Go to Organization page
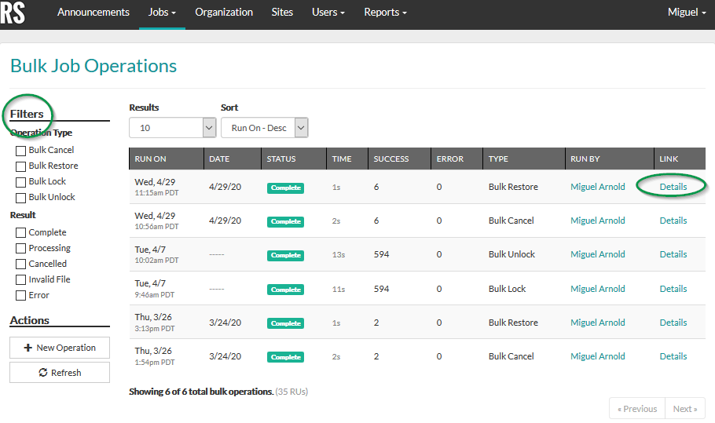Image resolution: width=715 pixels, height=423 pixels. point(224,13)
